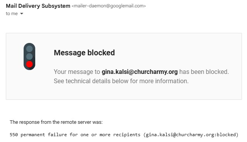
Task: Click the "to me" recipient label
Action: click(12, 14)
